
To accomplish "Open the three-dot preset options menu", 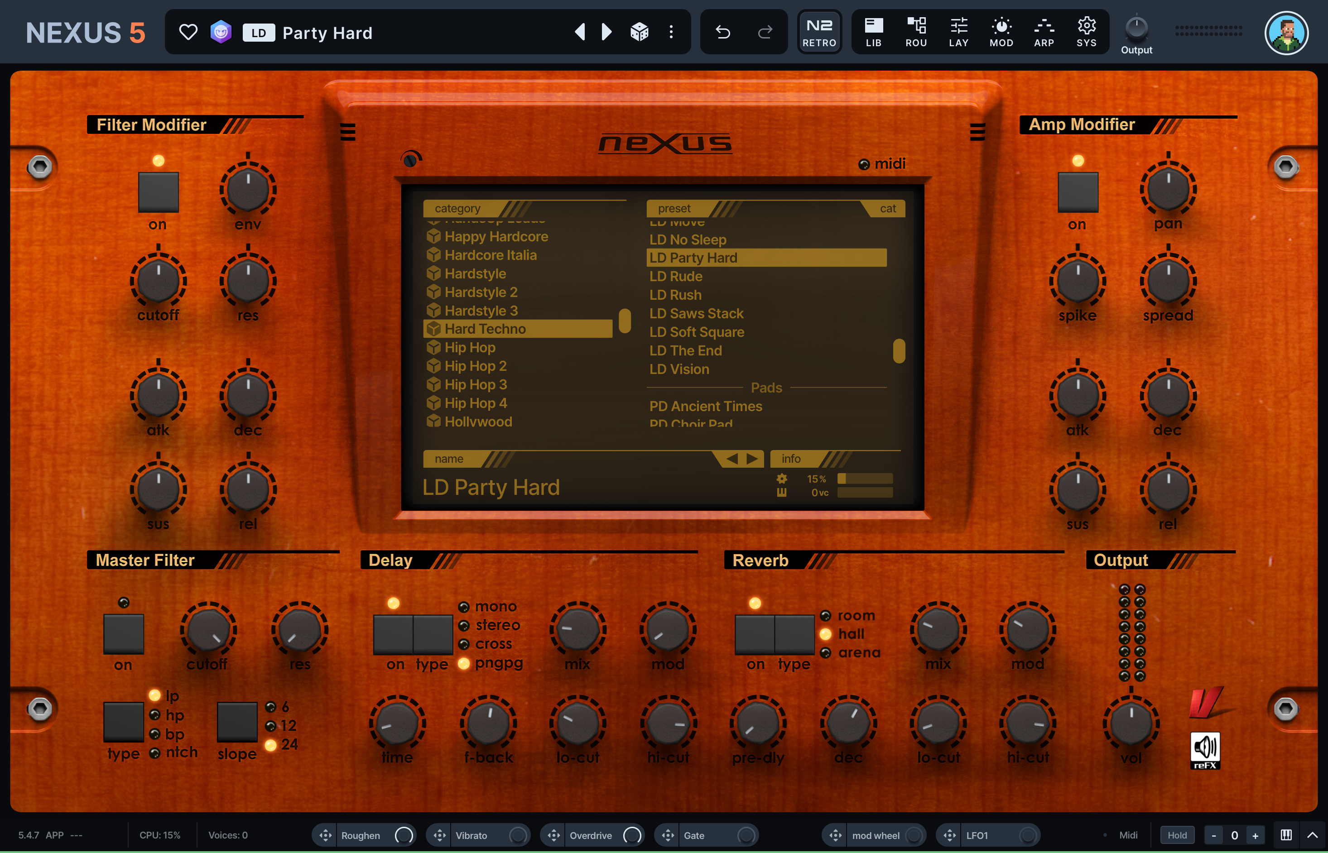I will click(671, 32).
